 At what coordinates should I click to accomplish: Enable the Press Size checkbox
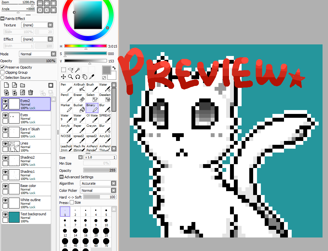coord(72,202)
